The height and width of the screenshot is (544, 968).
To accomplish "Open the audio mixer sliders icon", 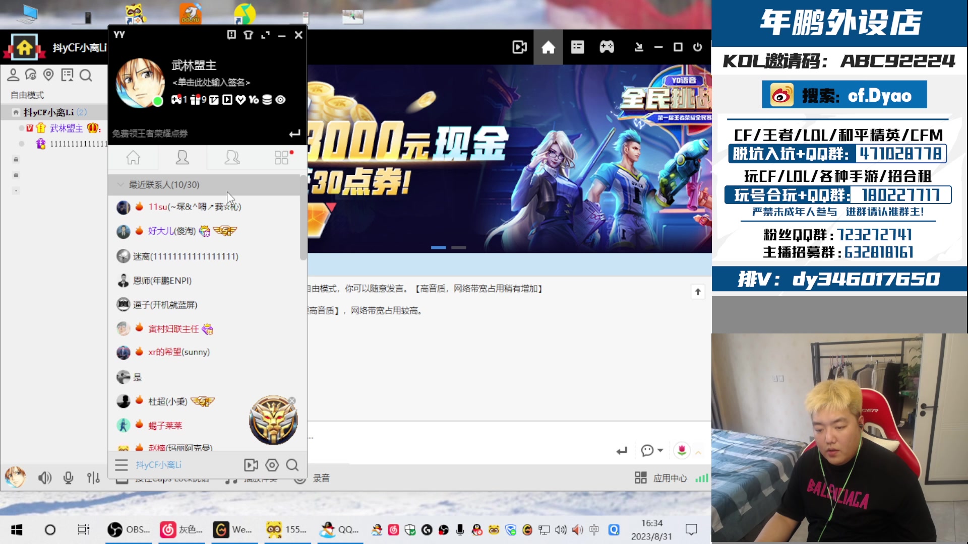I will tap(93, 478).
